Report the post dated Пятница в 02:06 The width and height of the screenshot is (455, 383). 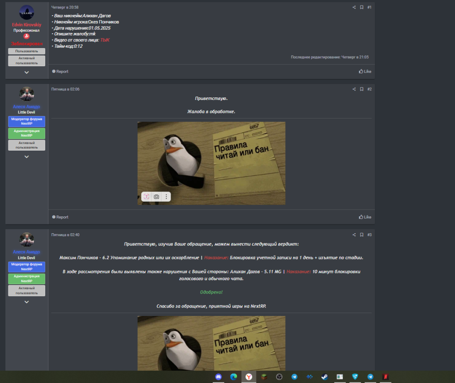[60, 217]
